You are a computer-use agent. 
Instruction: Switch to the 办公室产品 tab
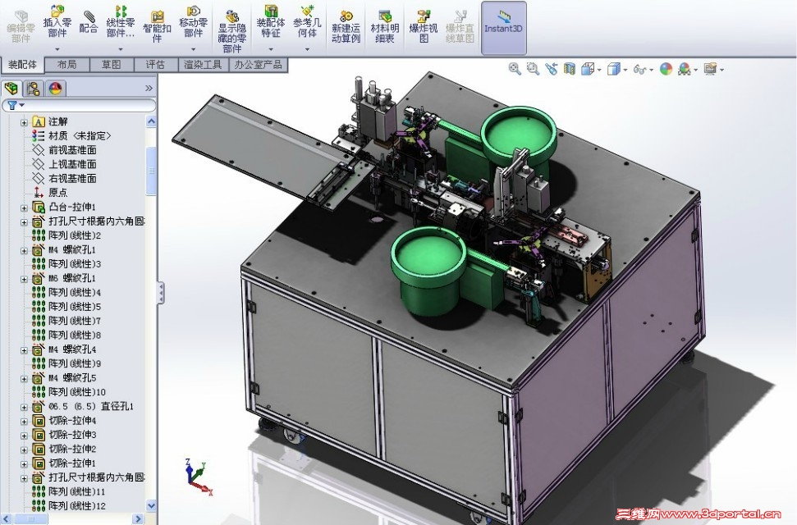pos(259,65)
